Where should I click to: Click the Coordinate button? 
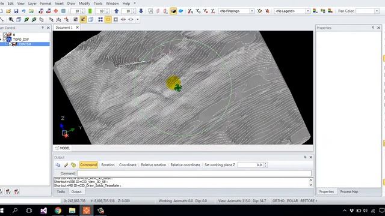point(128,165)
